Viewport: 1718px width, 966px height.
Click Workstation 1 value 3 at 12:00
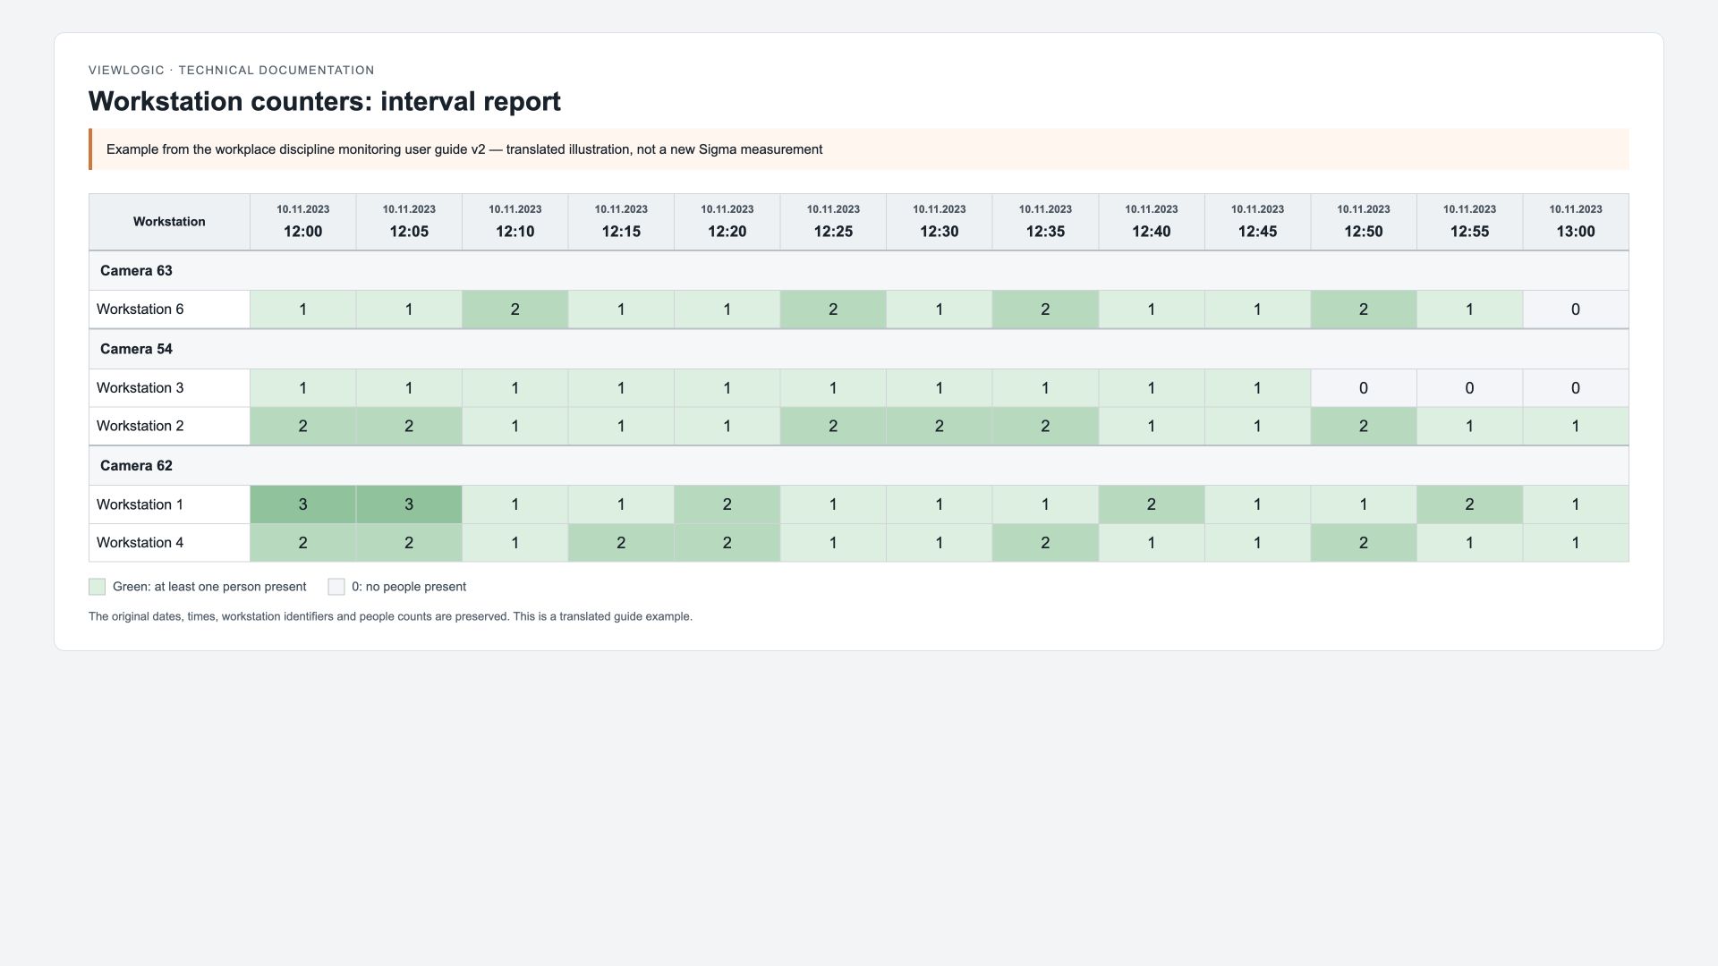coord(302,504)
